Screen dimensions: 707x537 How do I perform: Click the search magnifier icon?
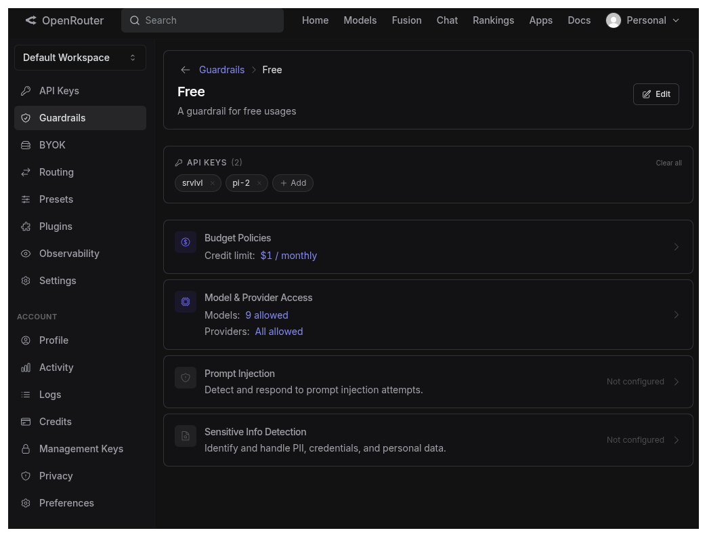coord(134,20)
